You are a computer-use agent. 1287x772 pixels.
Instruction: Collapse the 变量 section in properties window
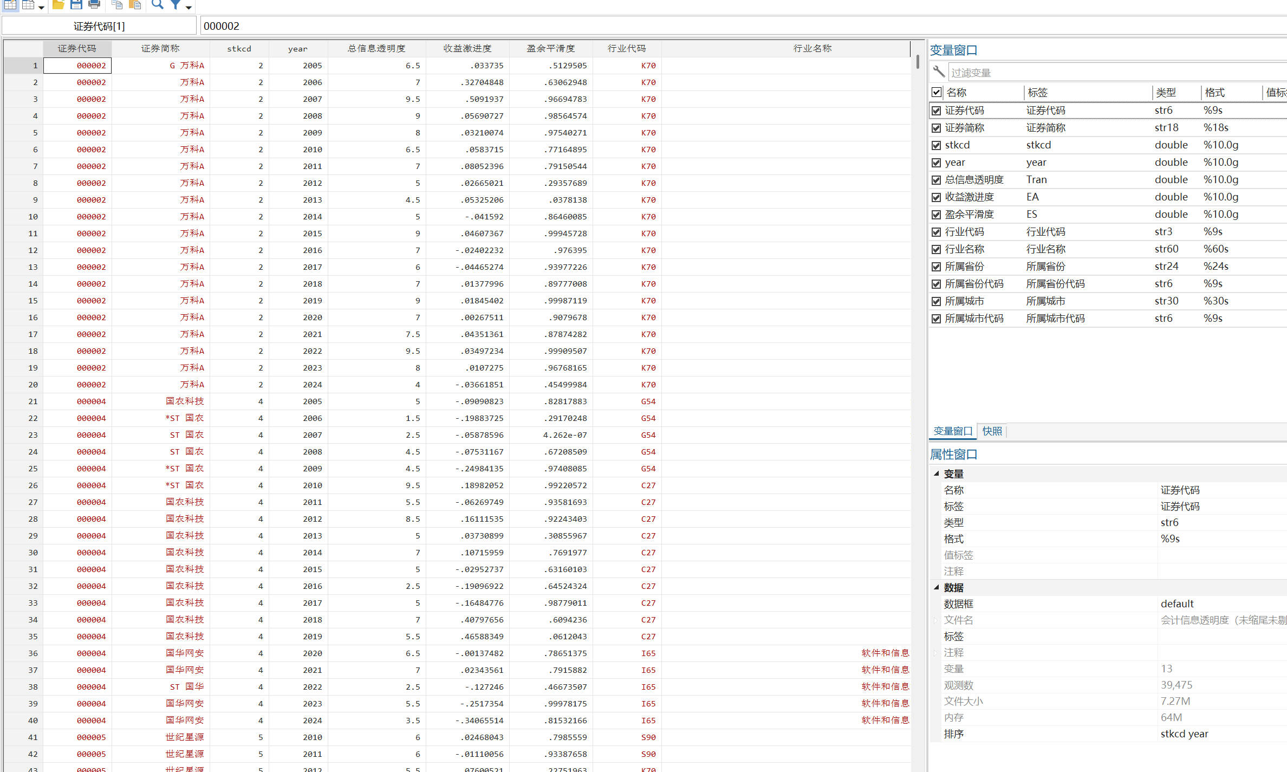pyautogui.click(x=936, y=473)
